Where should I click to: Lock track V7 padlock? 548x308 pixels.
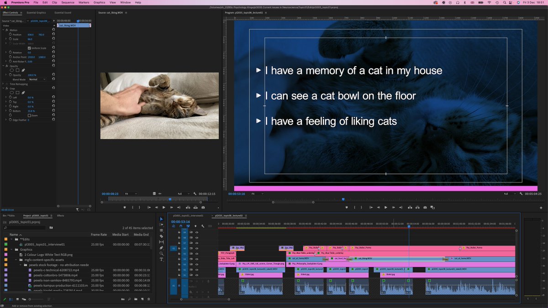[179, 243]
